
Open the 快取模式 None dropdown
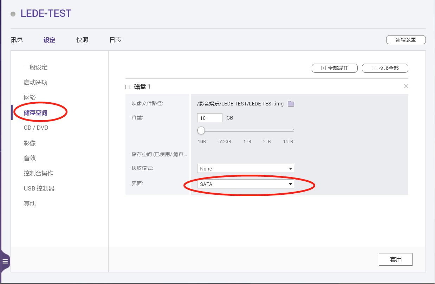245,168
